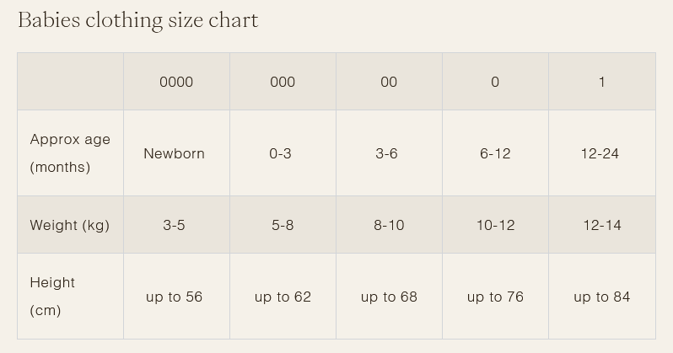Click the Height (cm) row label
The image size is (673, 353).
(52, 297)
